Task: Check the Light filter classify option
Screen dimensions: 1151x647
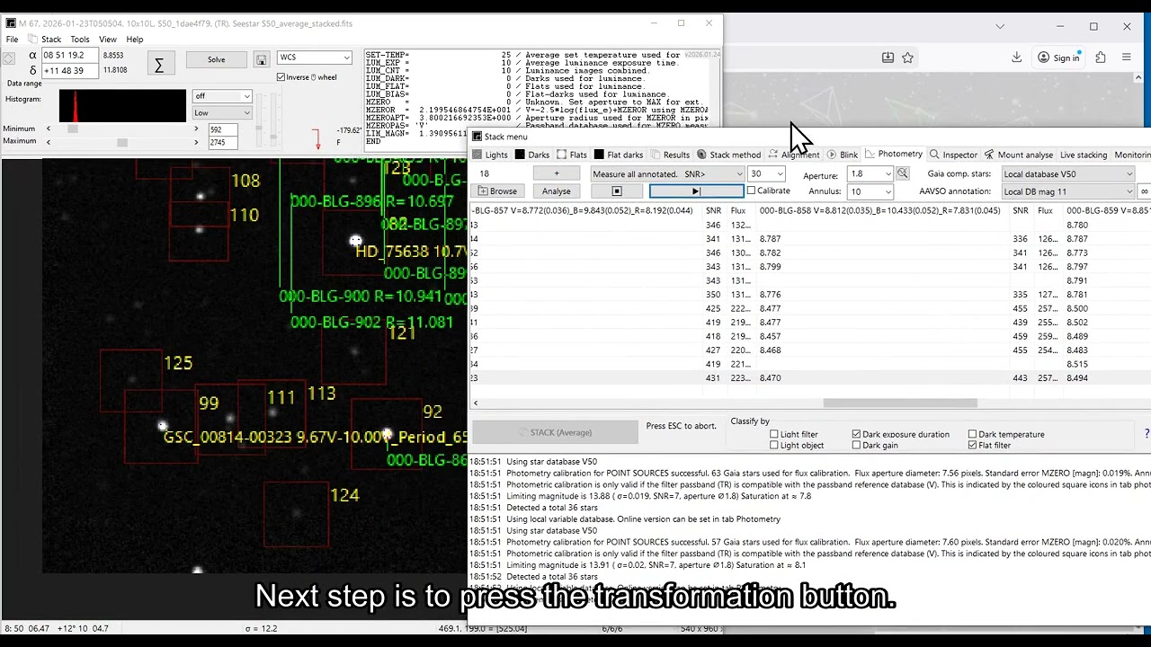Action: 774,434
